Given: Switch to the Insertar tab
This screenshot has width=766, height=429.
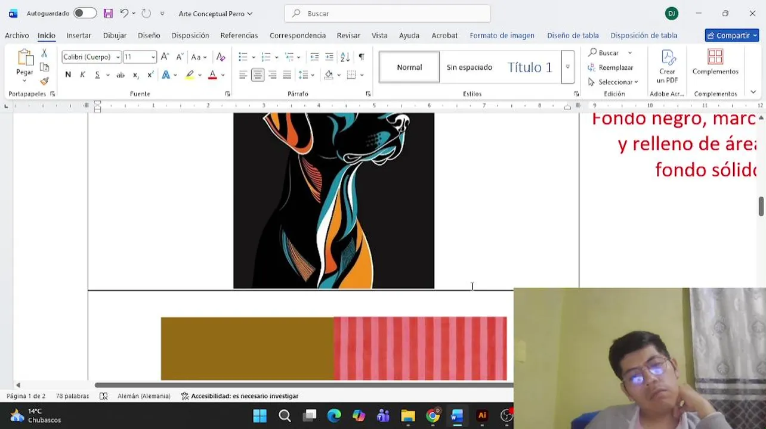Looking at the screenshot, I should tap(79, 36).
